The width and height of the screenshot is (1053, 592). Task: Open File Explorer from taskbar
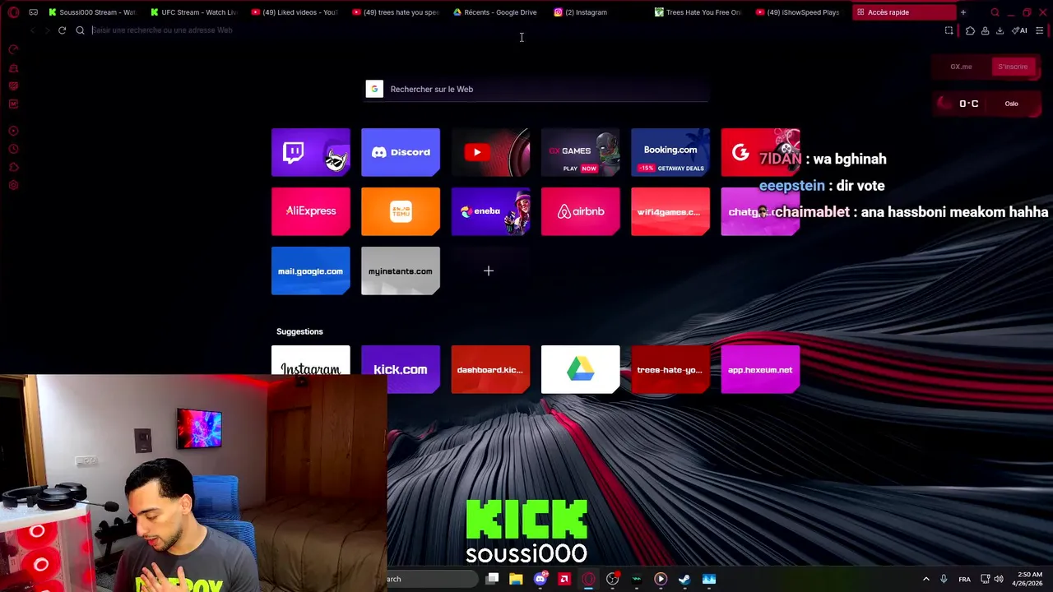coord(516,579)
